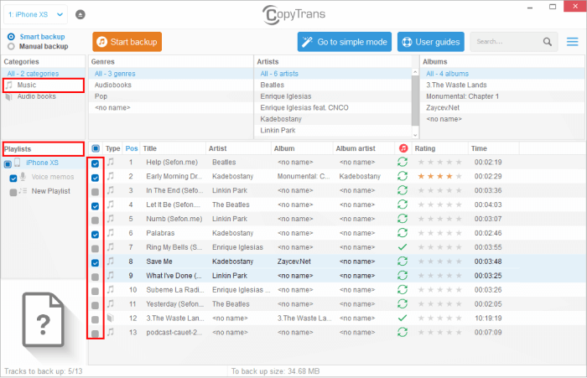Select the Smart backup radio button
The image size is (587, 378).
(x=11, y=37)
